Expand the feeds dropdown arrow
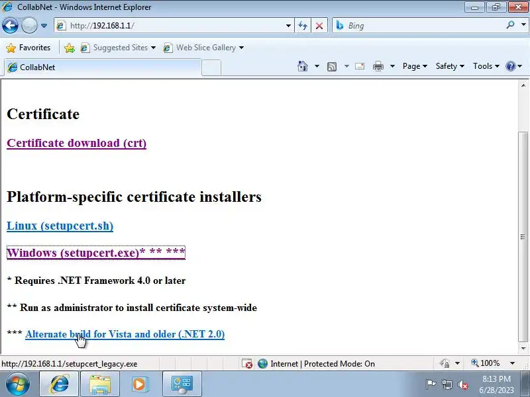 point(346,66)
